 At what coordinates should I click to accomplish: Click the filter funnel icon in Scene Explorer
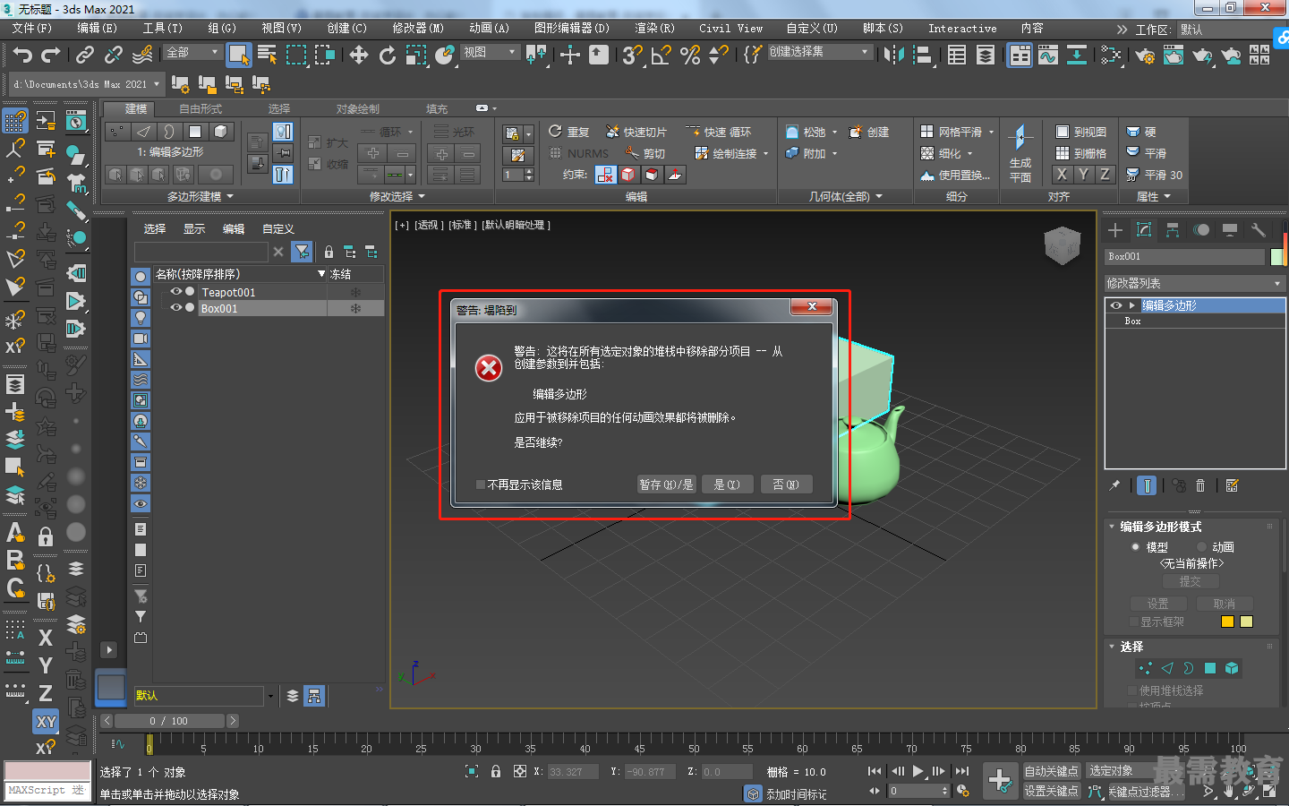point(302,252)
